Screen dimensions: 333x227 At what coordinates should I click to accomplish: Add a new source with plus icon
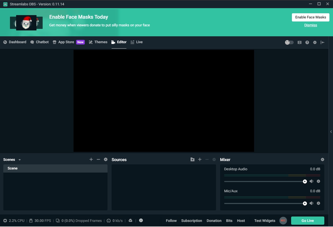[x=200, y=160]
